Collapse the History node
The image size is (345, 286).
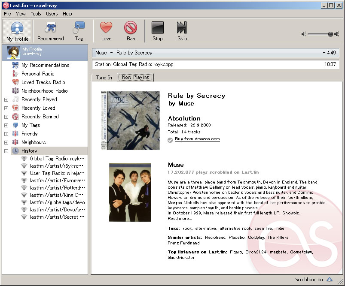pos(6,151)
